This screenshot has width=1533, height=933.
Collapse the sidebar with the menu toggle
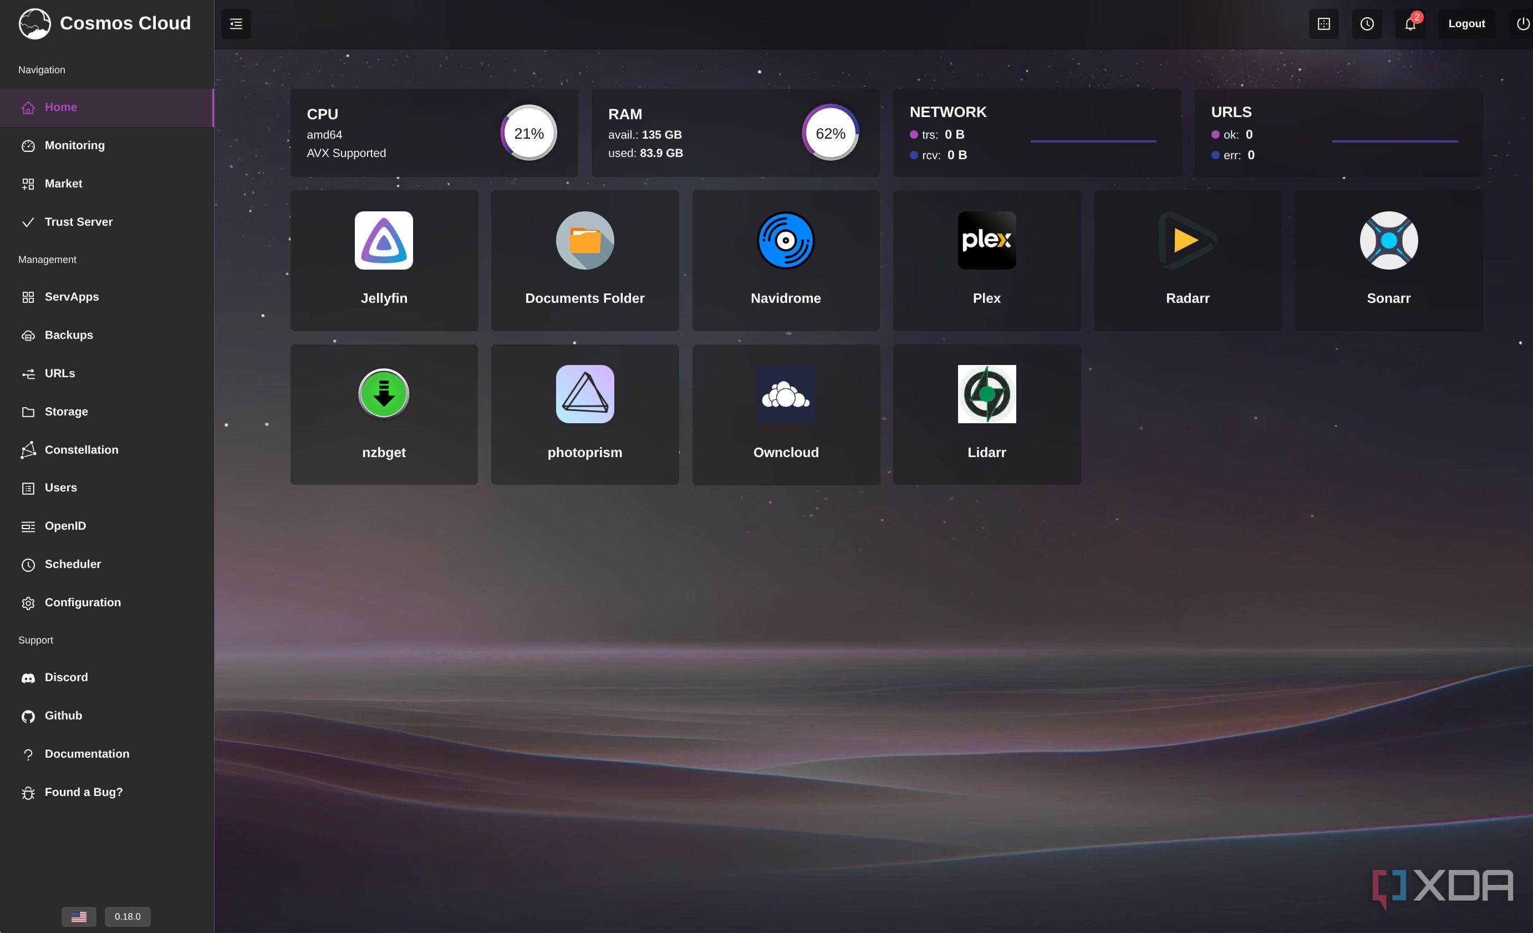point(236,24)
